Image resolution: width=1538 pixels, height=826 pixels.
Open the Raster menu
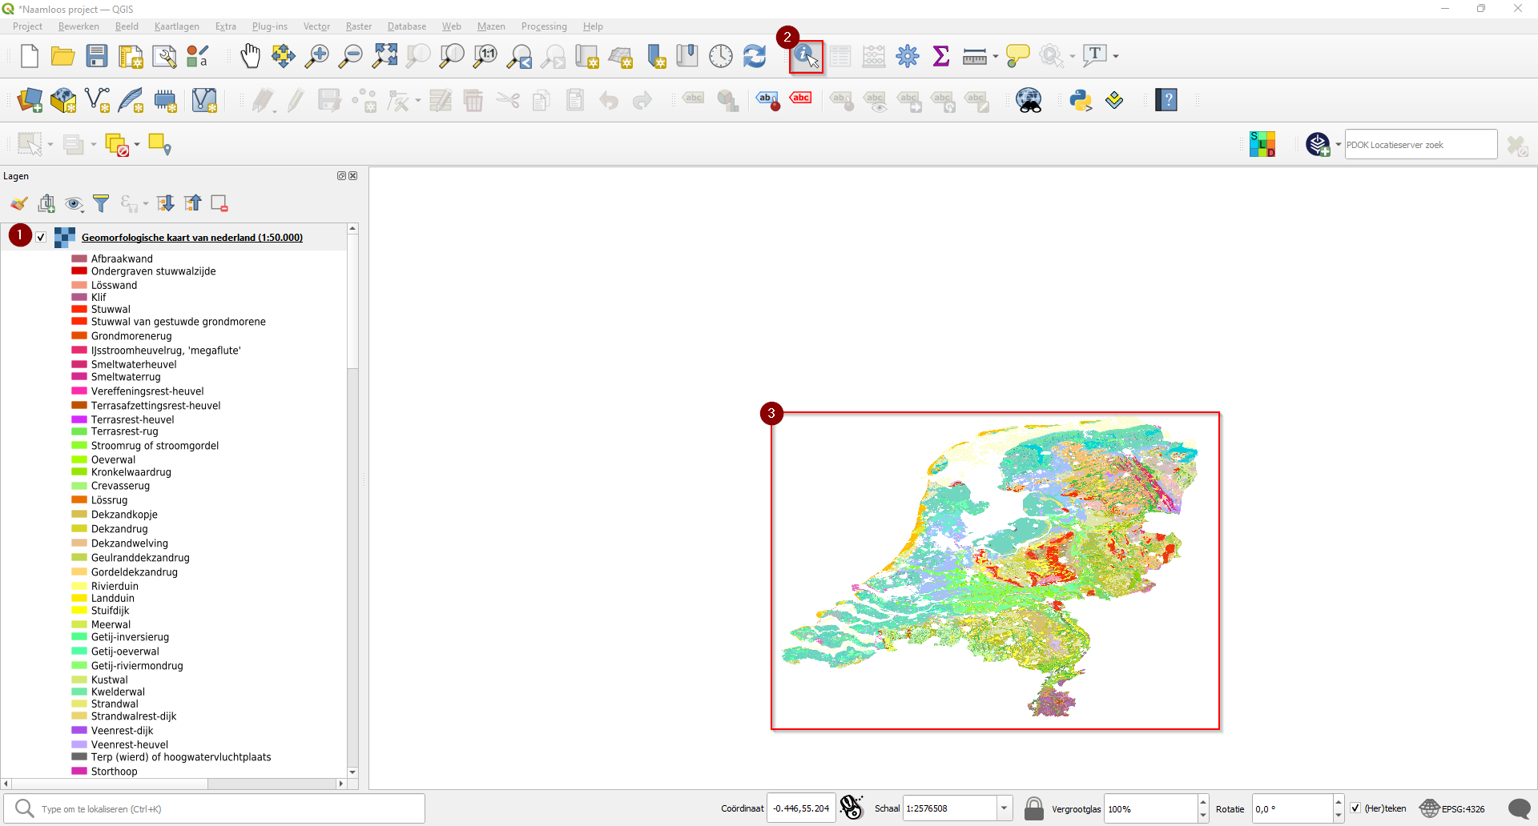[x=359, y=26]
